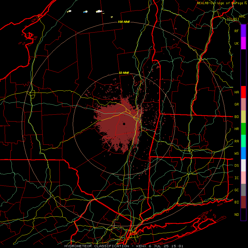
Task: Click the RF purple legend swatch
Action: pyautogui.click(x=243, y=31)
